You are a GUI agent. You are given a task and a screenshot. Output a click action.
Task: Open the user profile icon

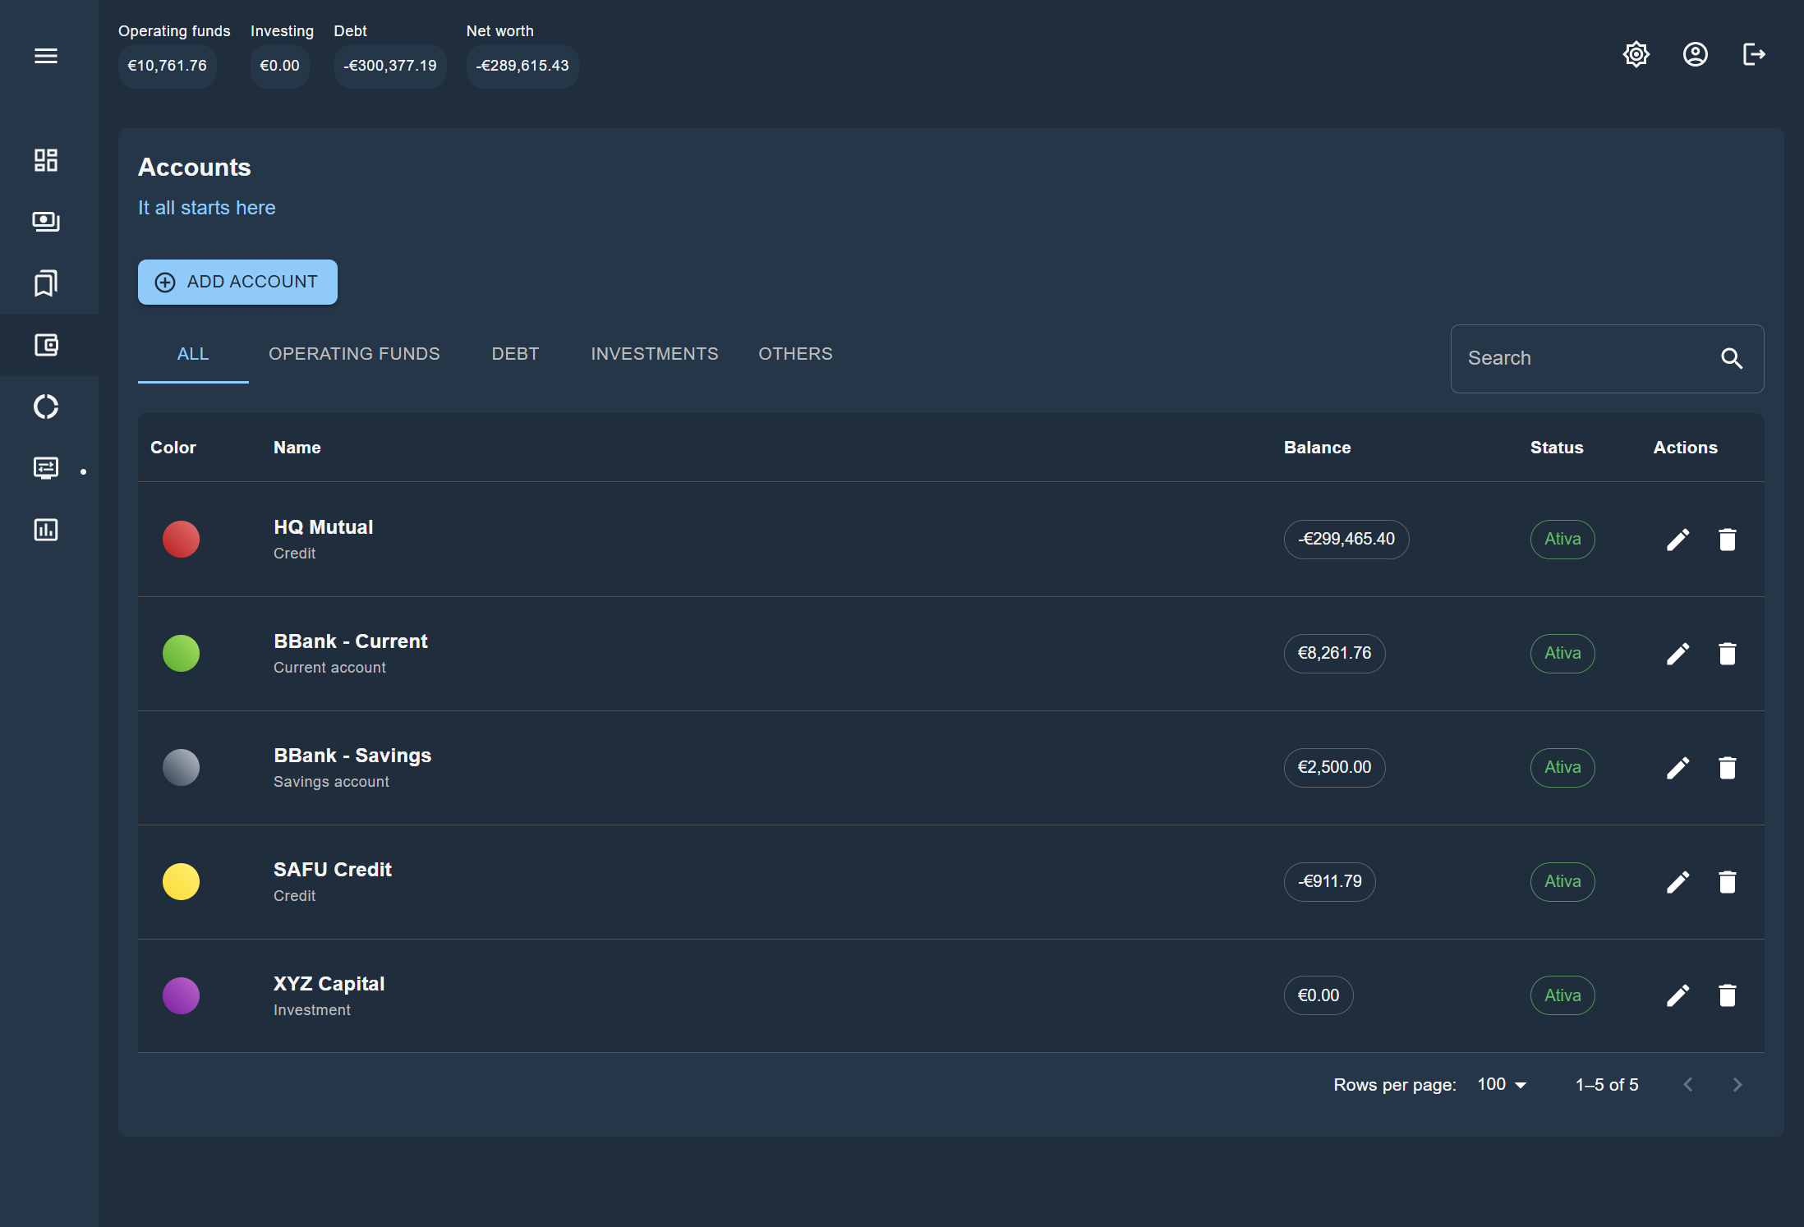pos(1695,55)
